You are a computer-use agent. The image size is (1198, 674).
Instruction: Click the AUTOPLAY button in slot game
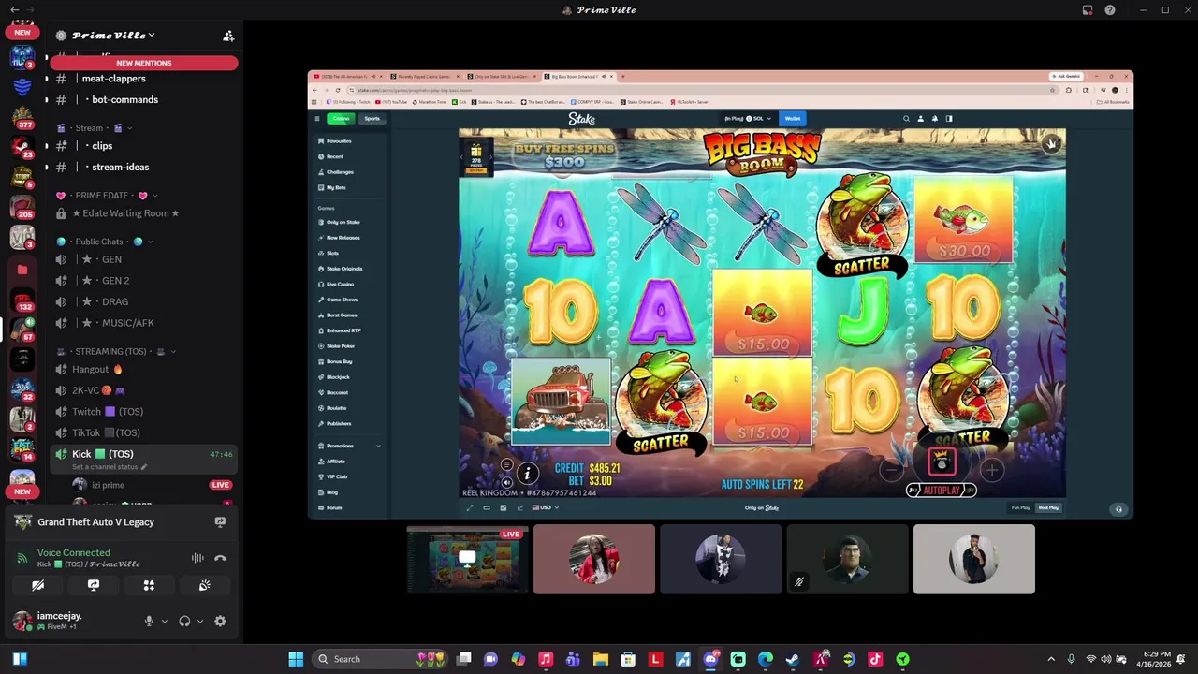[942, 491]
